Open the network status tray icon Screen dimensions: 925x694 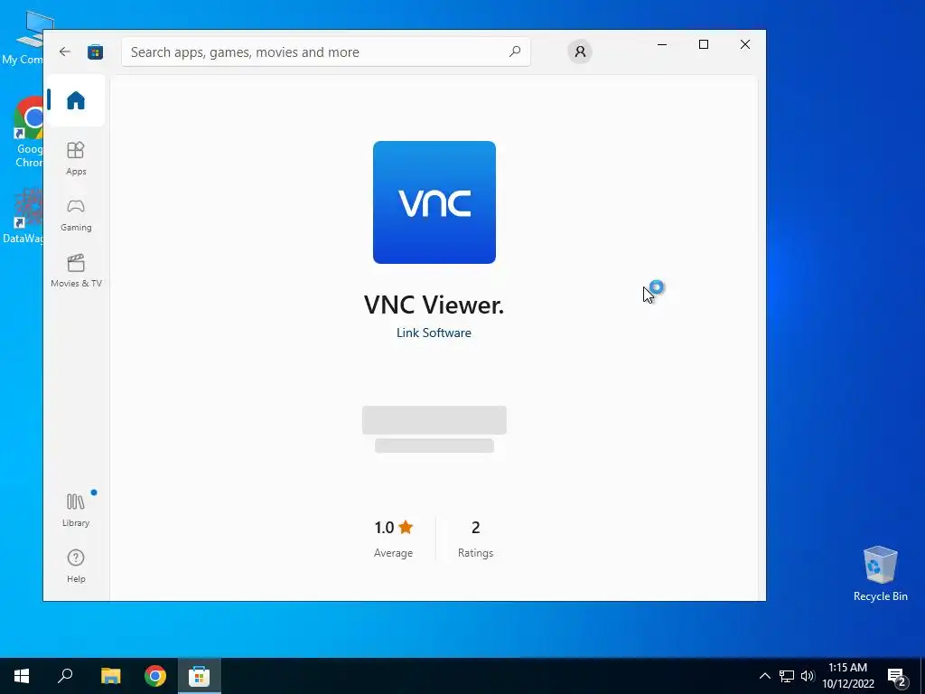pyautogui.click(x=787, y=676)
